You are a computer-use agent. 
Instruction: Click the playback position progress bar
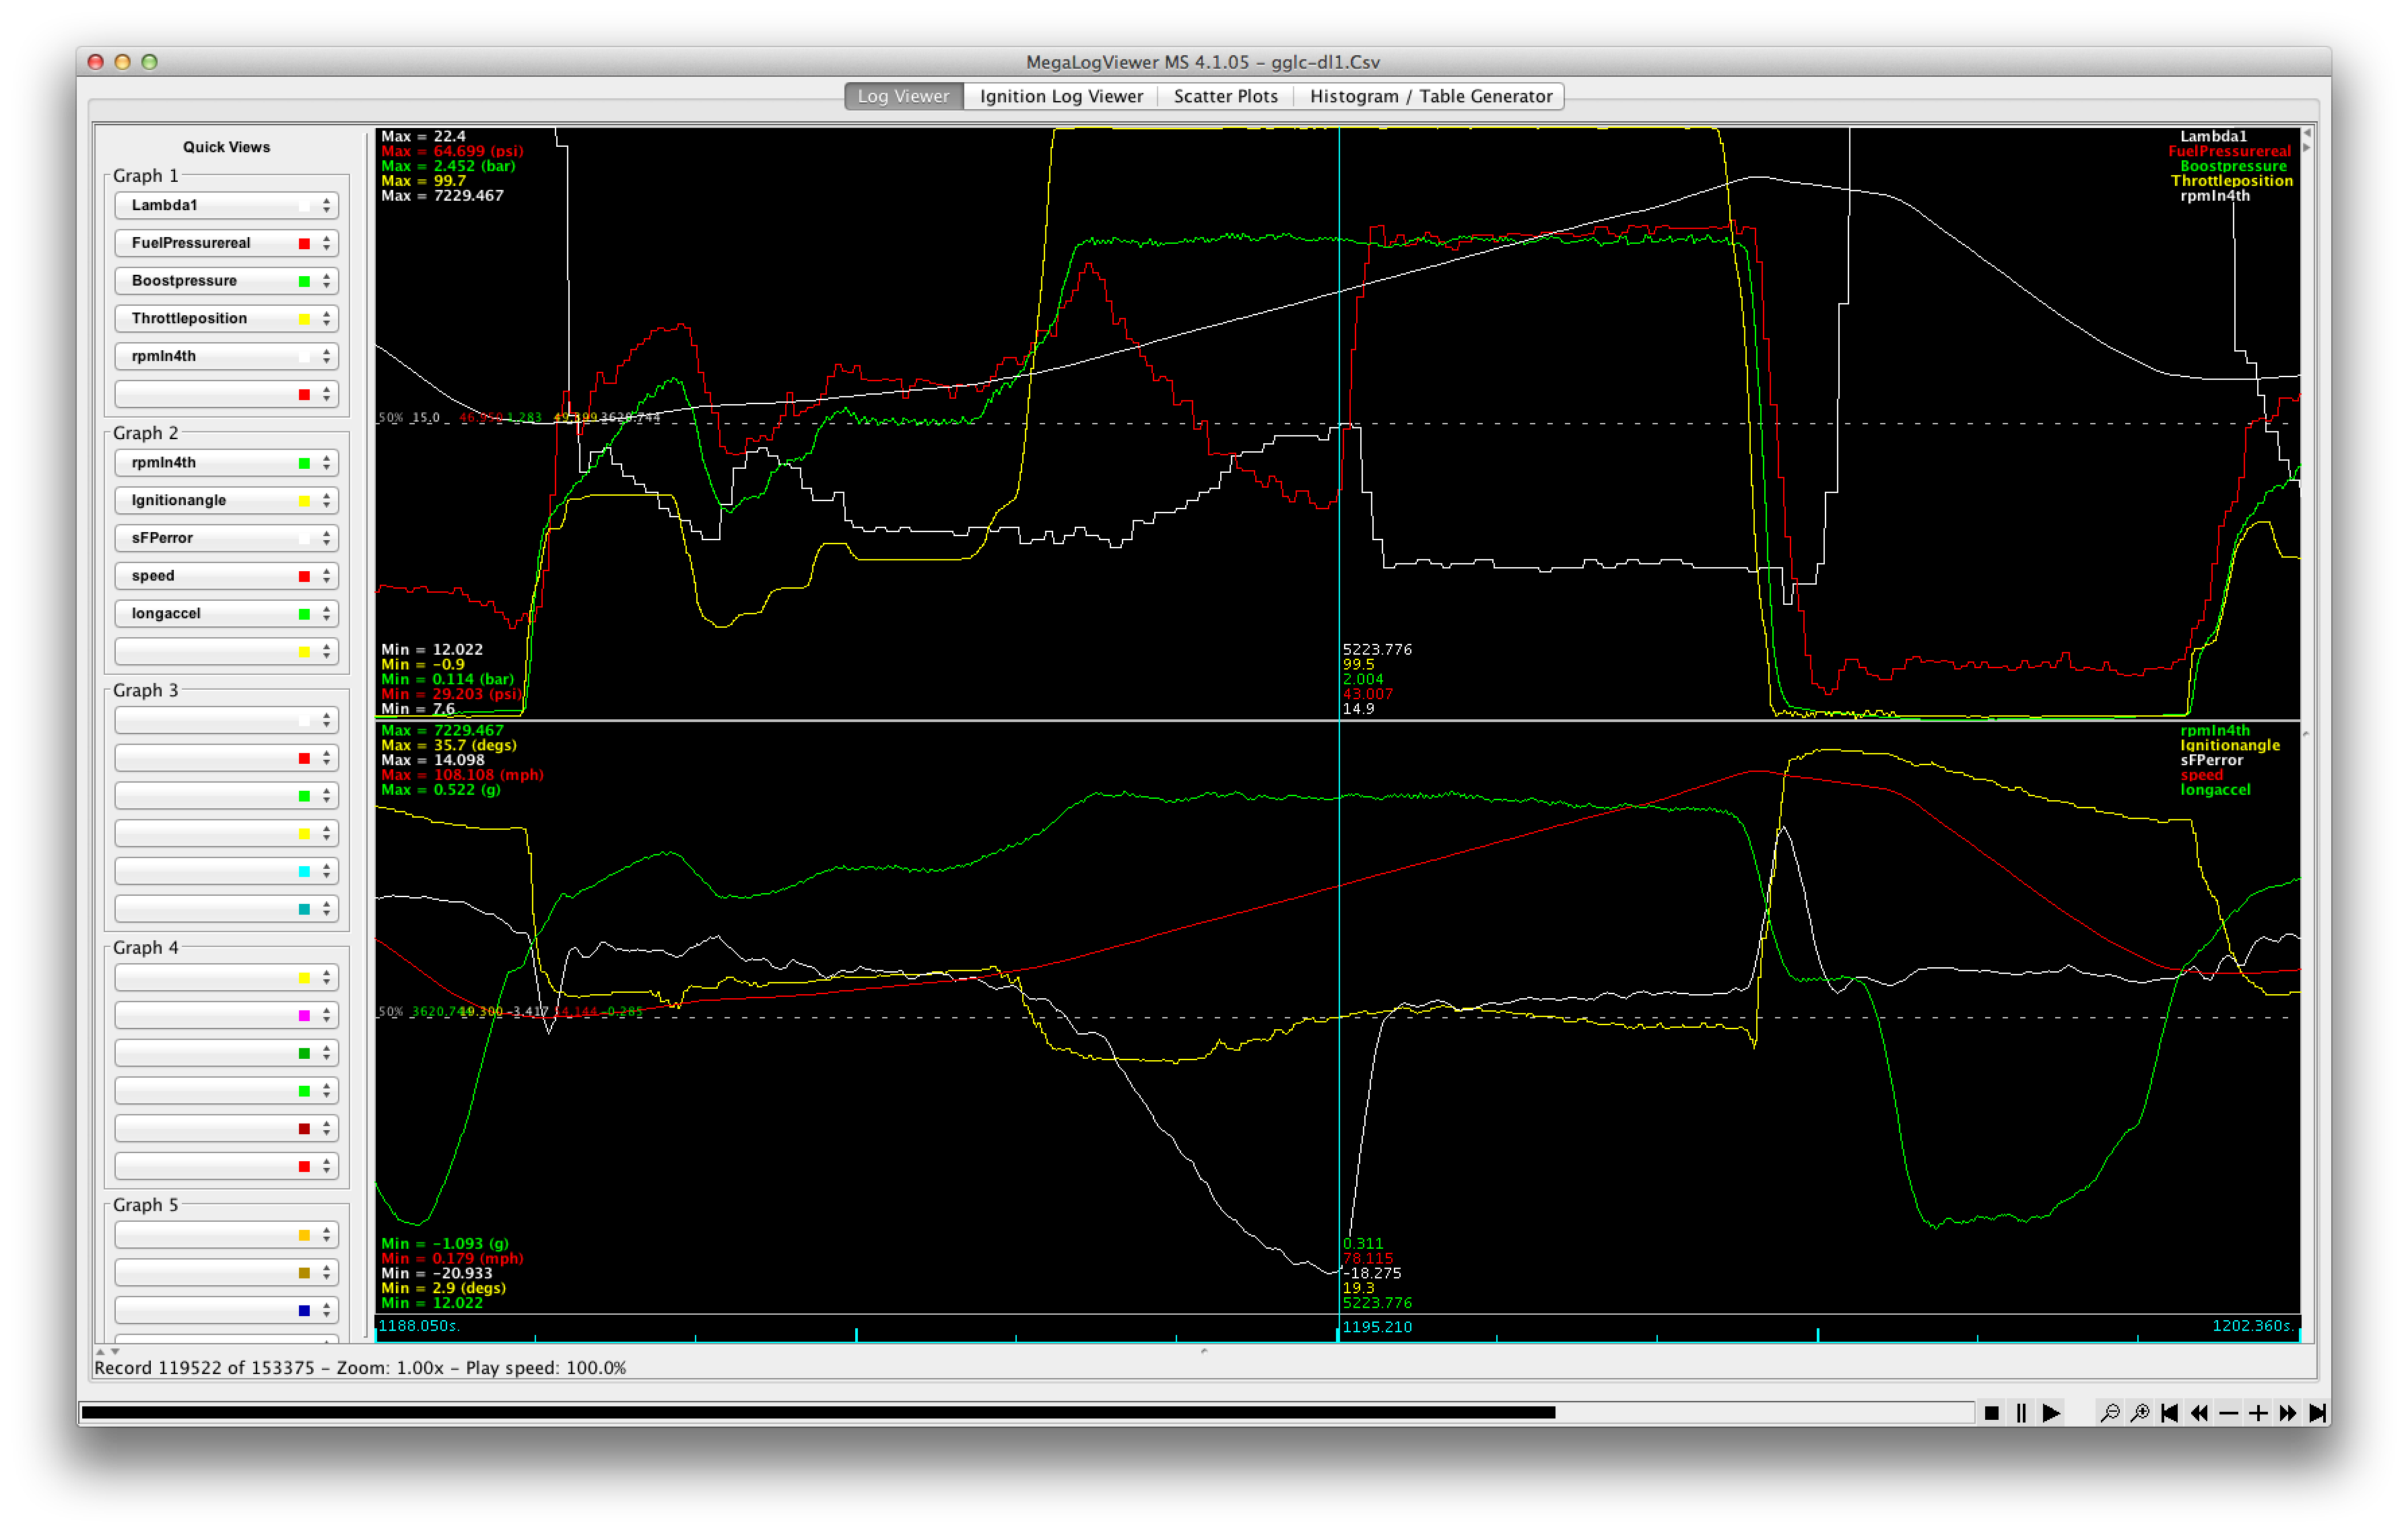click(x=1000, y=1413)
